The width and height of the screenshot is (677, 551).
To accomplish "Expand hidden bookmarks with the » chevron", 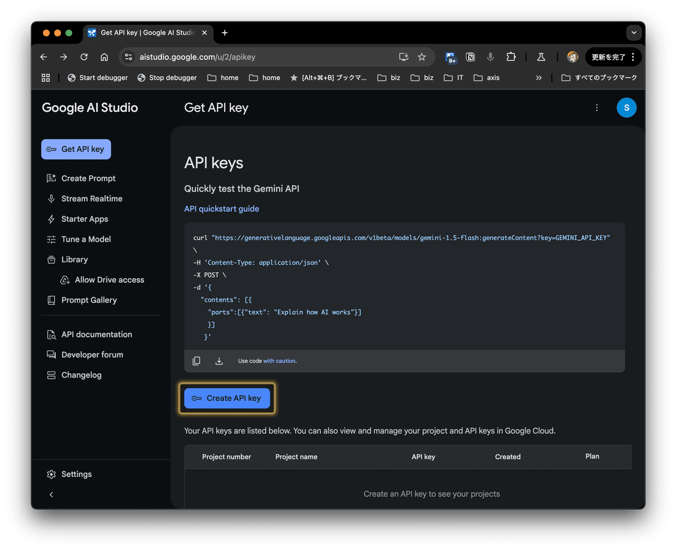I will pos(539,78).
